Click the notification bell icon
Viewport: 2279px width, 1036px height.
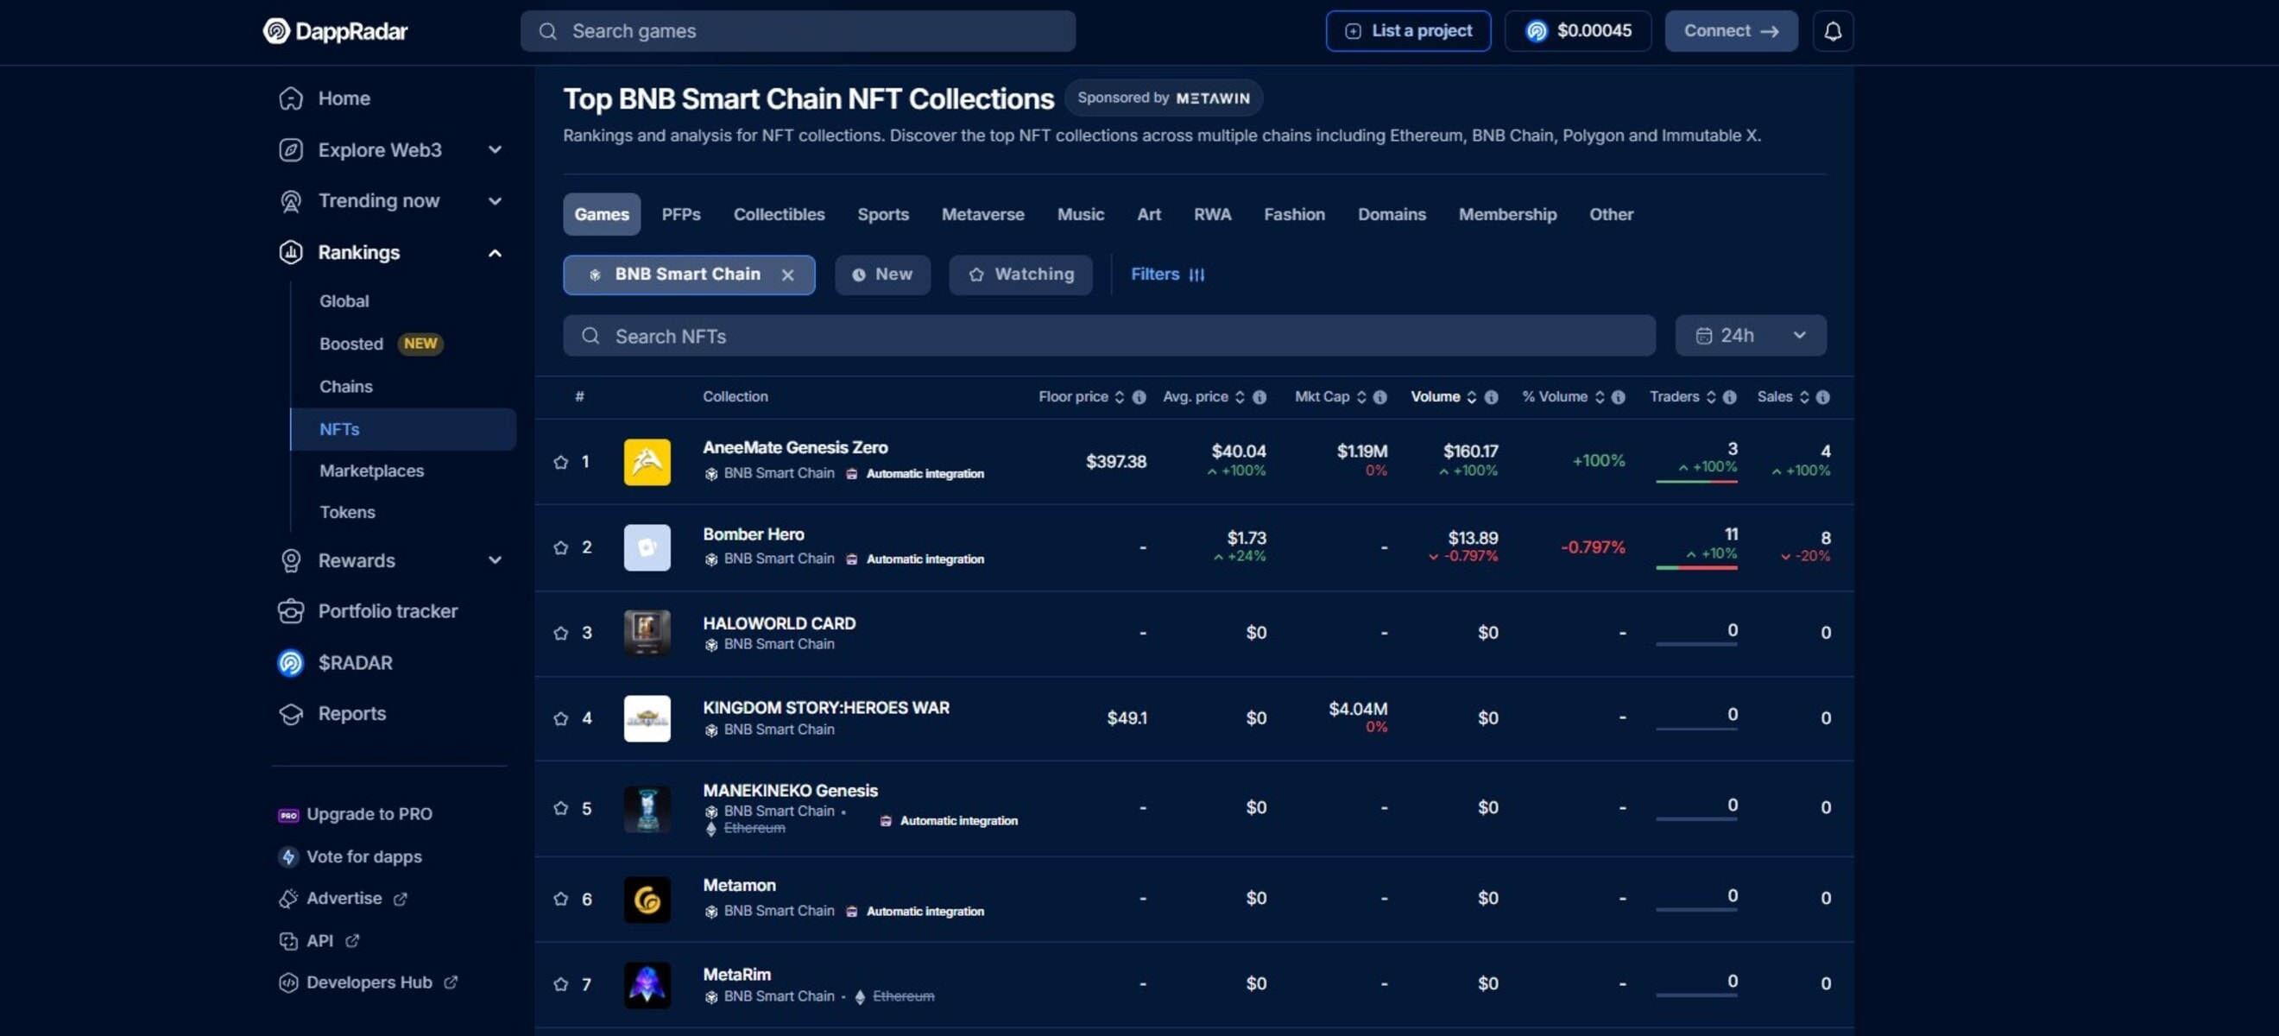pyautogui.click(x=1833, y=30)
